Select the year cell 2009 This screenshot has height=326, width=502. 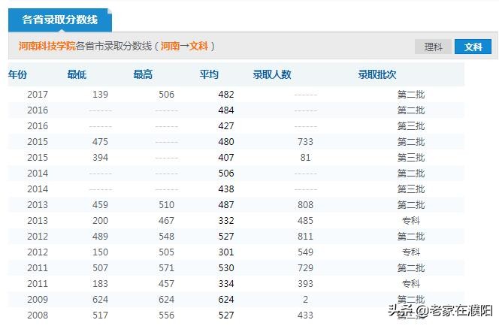pyautogui.click(x=38, y=300)
